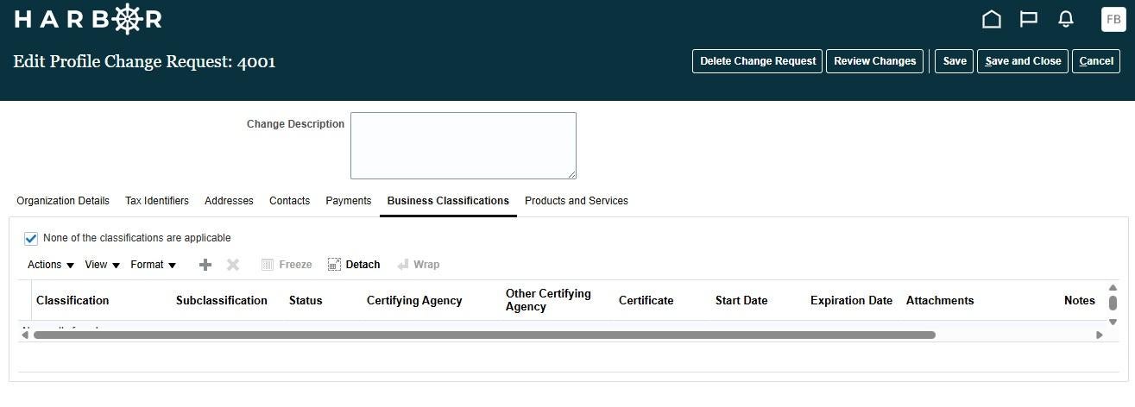Open FB user account menu
Viewport: 1135px width, 407px height.
click(1113, 19)
